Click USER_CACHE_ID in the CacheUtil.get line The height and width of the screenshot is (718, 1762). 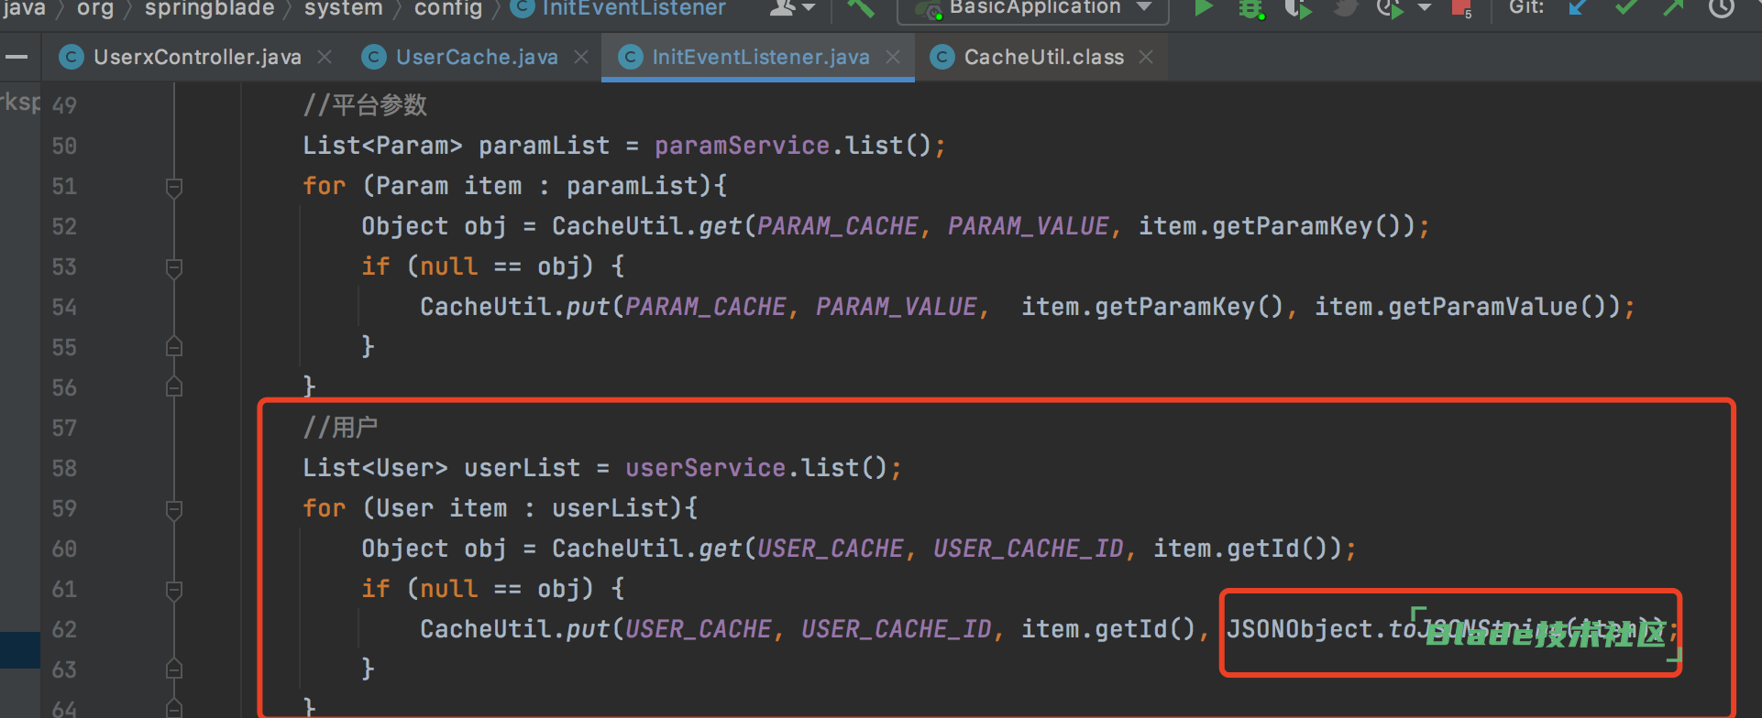[1029, 549]
